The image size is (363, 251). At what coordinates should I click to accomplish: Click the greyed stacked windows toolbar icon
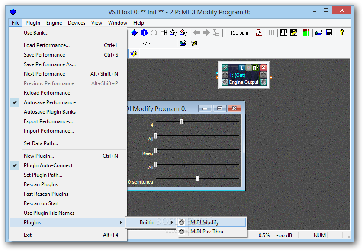(x=216, y=33)
